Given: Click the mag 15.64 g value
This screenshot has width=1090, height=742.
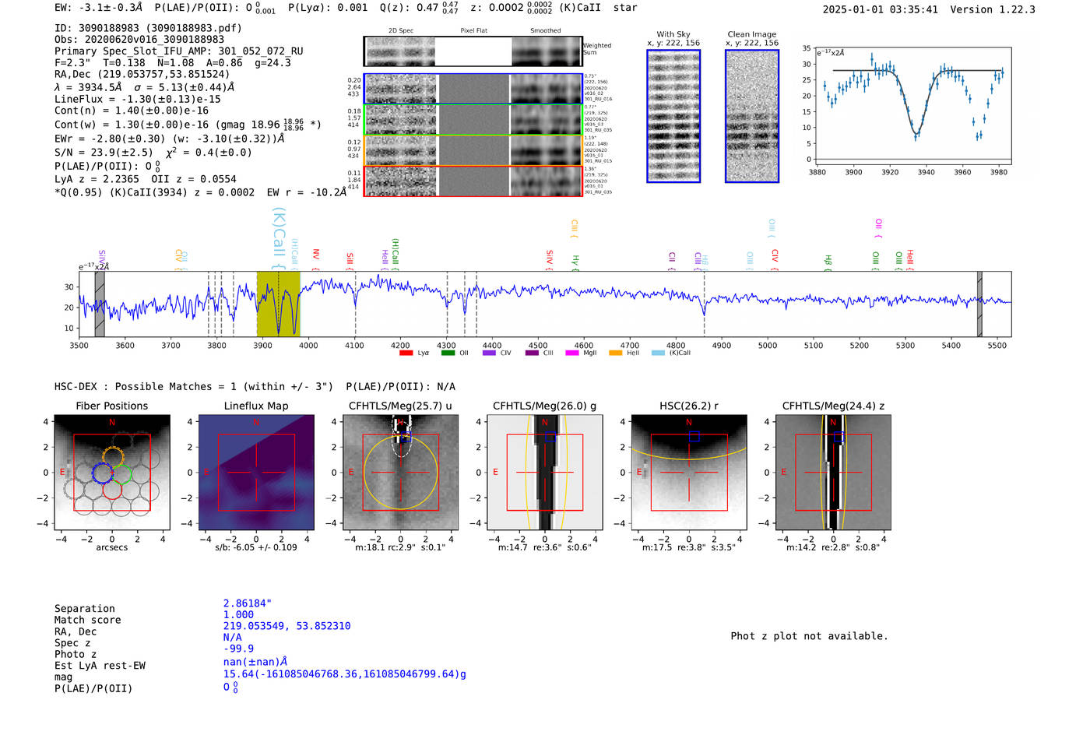Looking at the screenshot, I should (345, 674).
